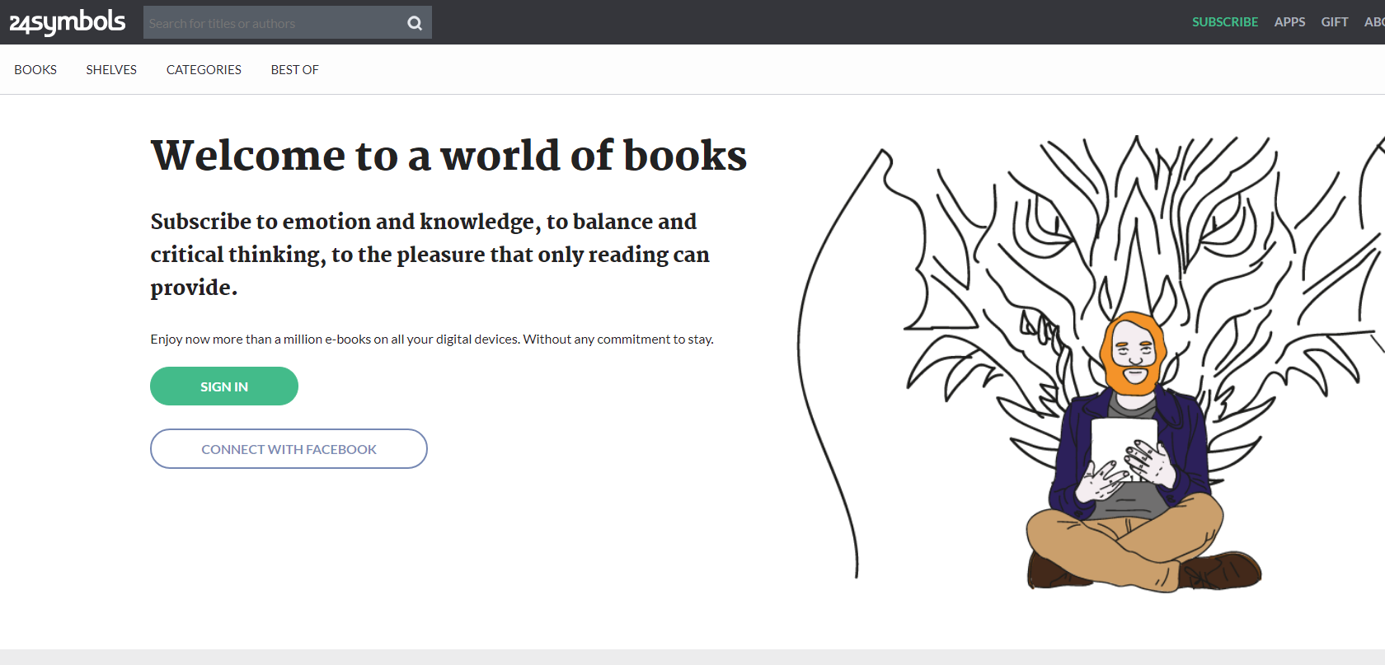Click the "Welcome to a world of books" heading
The height and width of the screenshot is (665, 1385).
(448, 156)
